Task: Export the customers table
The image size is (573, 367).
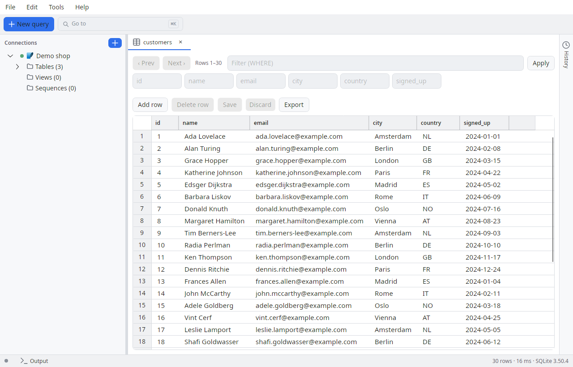Action: (x=294, y=105)
